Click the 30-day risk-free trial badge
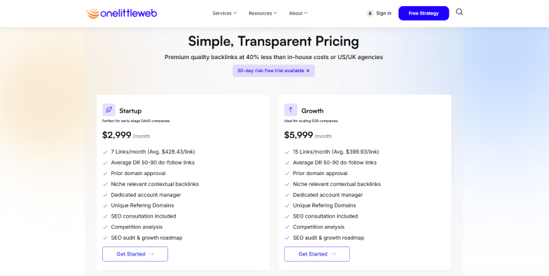The height and width of the screenshot is (276, 549). point(273,71)
